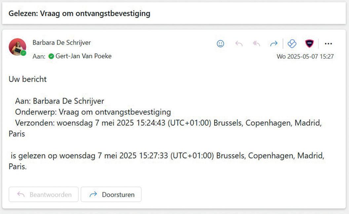The width and height of the screenshot is (349, 214).
Task: Open the Viva Insights add-in icon
Action: [x=292, y=44]
